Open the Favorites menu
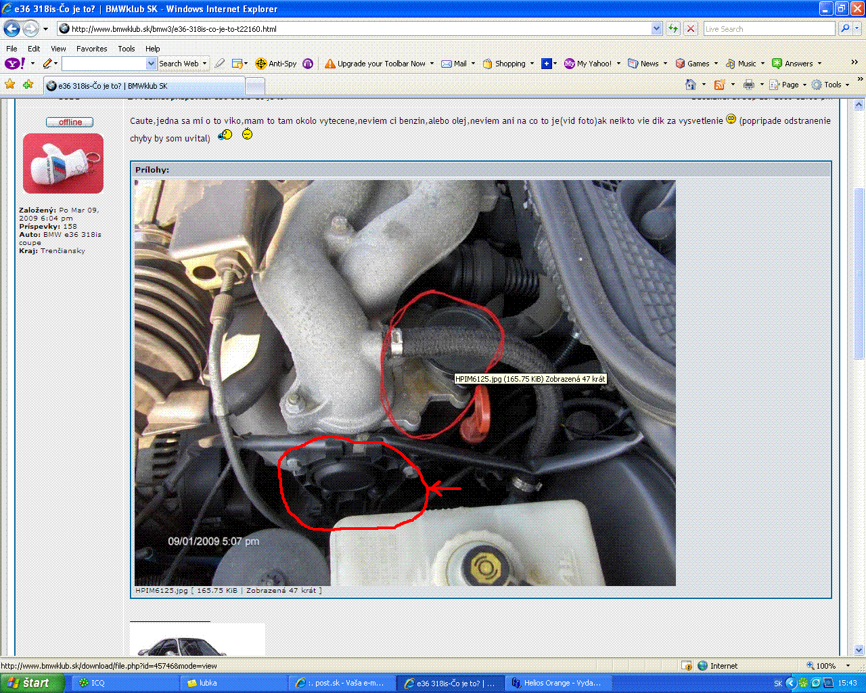 [x=91, y=49]
